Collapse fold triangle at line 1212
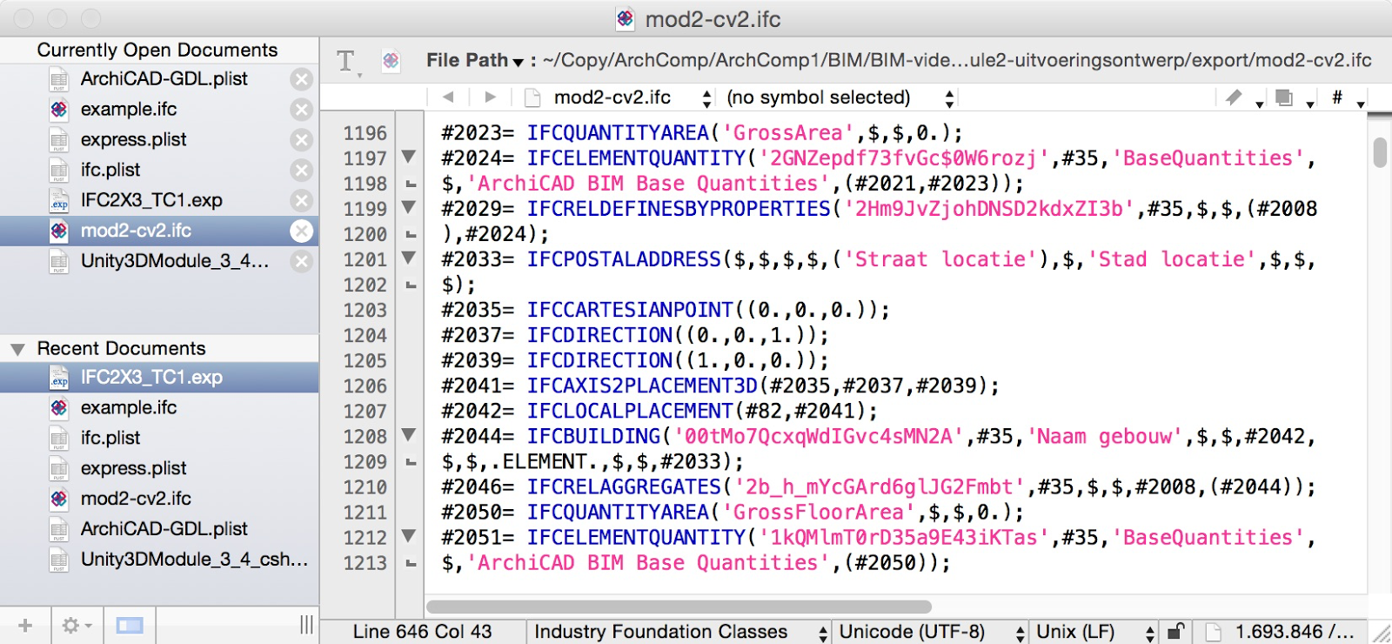1392x644 pixels. [x=408, y=536]
